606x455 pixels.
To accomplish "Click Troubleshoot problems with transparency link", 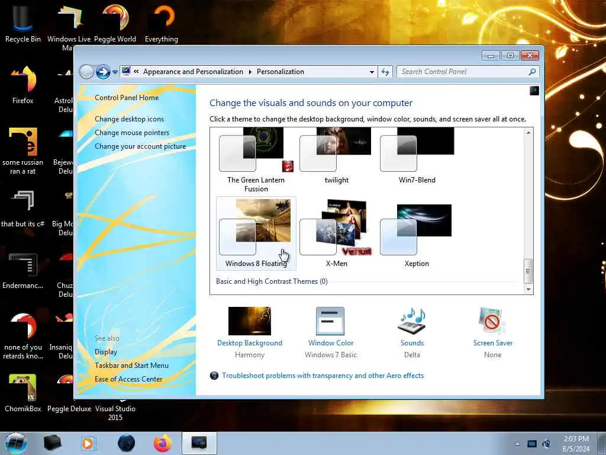I will pos(323,375).
